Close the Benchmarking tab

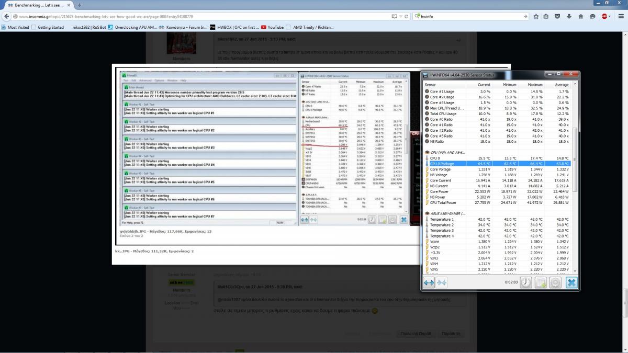pos(70,5)
